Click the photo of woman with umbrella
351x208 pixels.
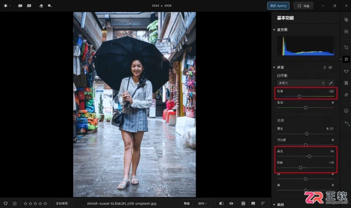click(135, 105)
